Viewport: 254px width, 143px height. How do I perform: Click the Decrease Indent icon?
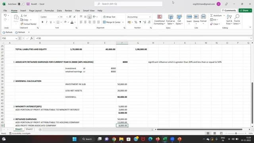pyautogui.click(x=94, y=22)
